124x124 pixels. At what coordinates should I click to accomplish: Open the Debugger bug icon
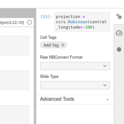pos(119,49)
